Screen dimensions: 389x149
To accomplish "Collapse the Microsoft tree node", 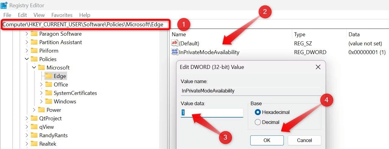I will click(34, 67).
